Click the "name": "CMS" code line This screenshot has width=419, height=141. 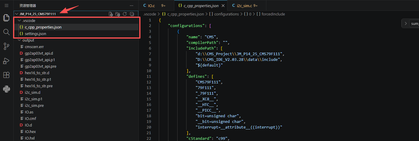[x=203, y=37]
